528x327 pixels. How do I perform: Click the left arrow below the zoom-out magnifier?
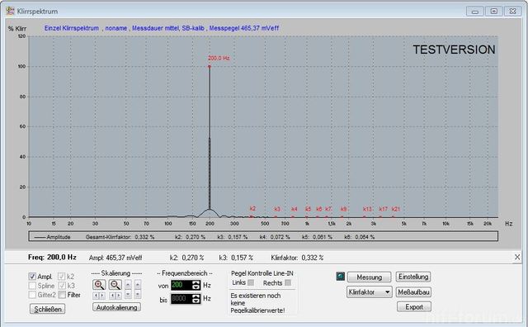[112, 296]
